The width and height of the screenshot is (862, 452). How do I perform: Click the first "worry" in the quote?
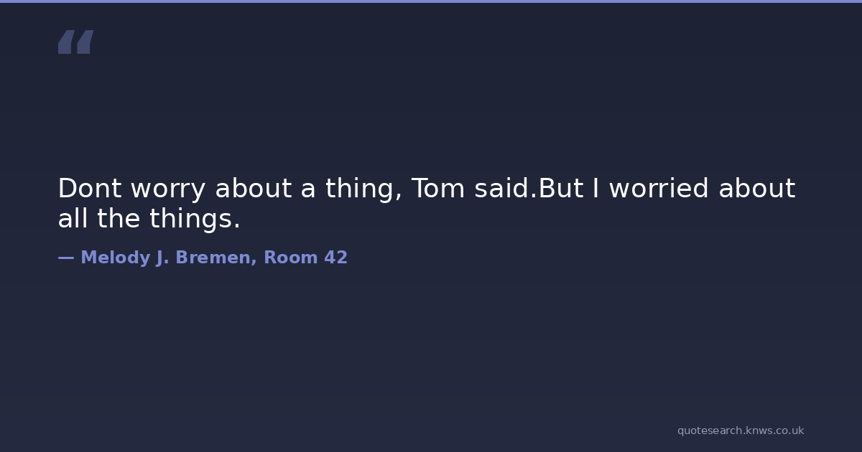tap(168, 189)
